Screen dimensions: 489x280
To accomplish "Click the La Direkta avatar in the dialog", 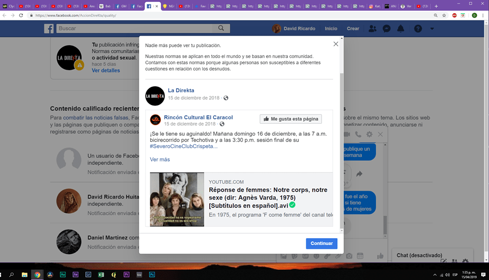I will (x=155, y=96).
